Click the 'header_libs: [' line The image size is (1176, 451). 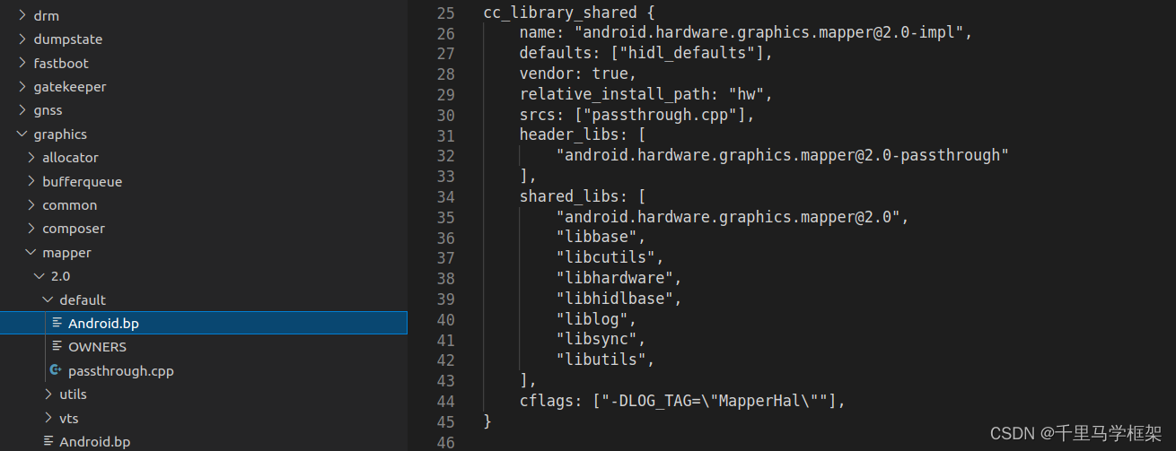tap(582, 135)
